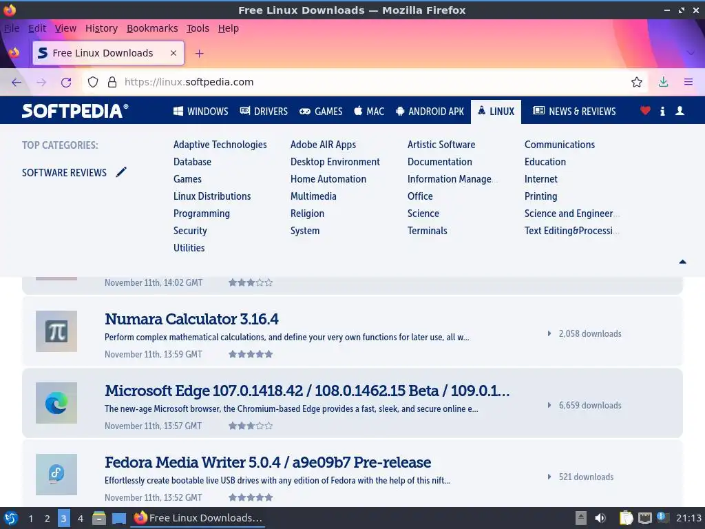Open the Edit menu
Image resolution: width=705 pixels, height=529 pixels.
[37, 28]
